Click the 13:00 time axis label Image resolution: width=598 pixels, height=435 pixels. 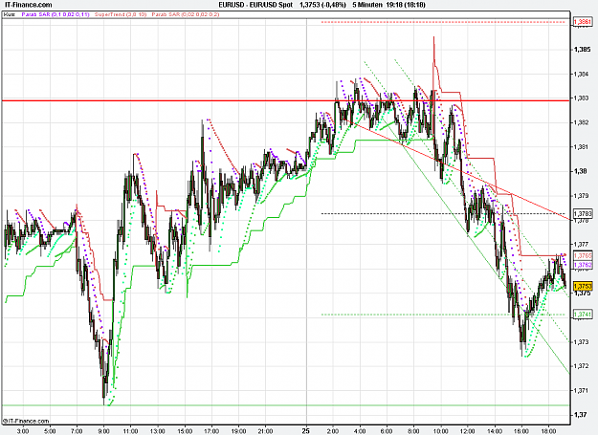pos(158,431)
